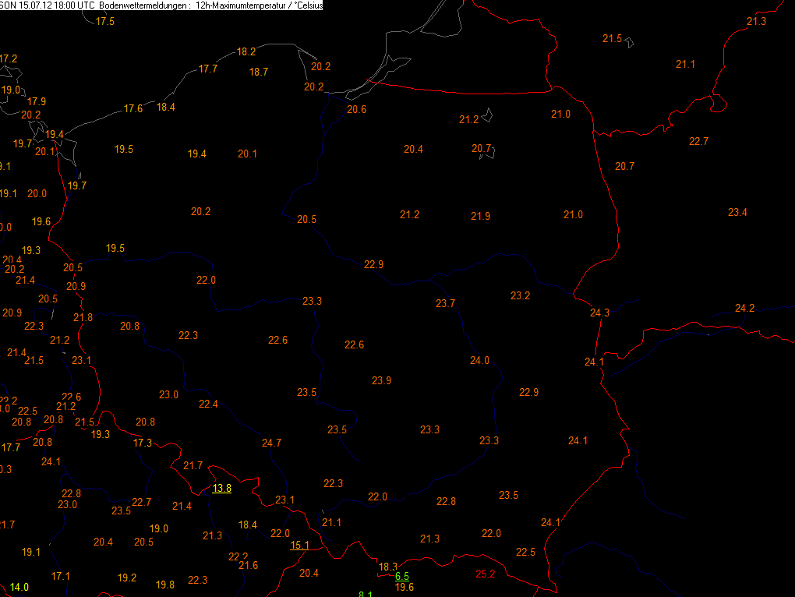
Task: Click the 22.4 temperature label
Action: (208, 404)
